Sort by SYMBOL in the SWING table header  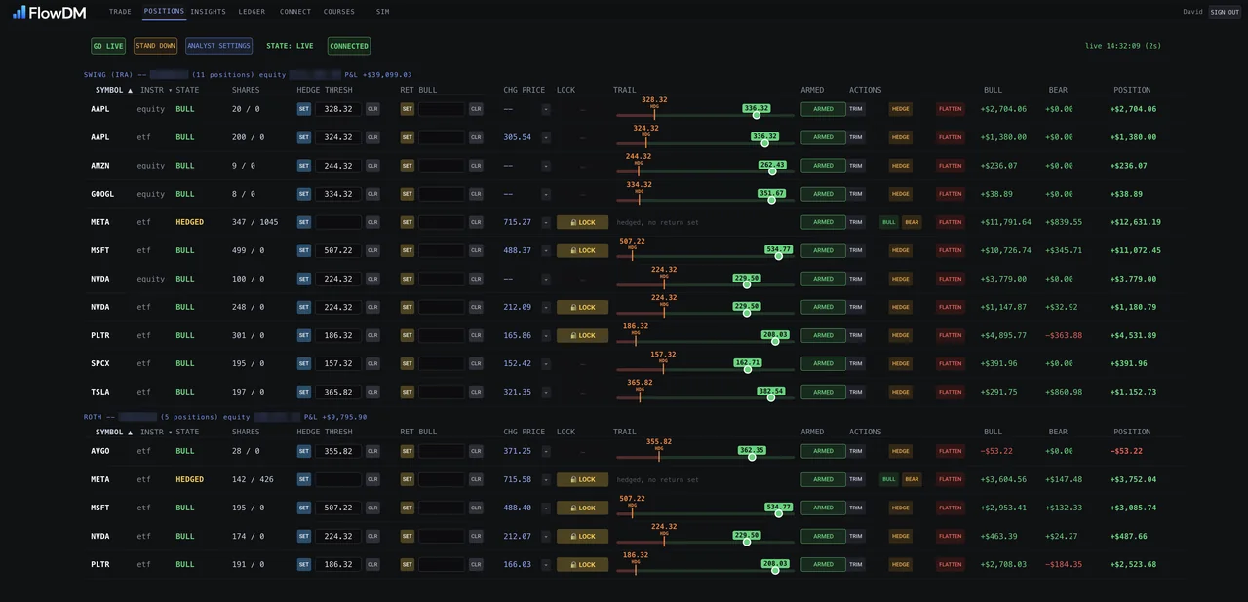click(113, 90)
